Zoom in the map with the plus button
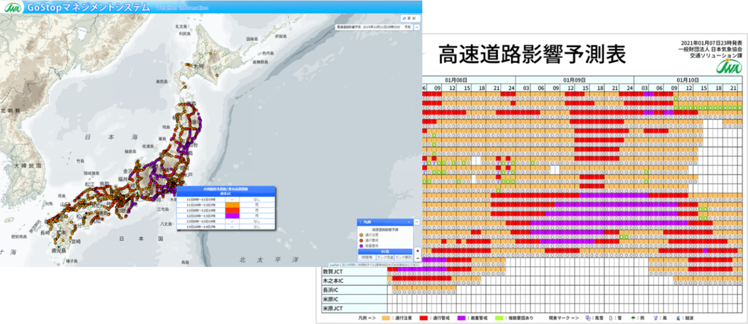Viewport: 748px width, 324px height. [x=418, y=251]
